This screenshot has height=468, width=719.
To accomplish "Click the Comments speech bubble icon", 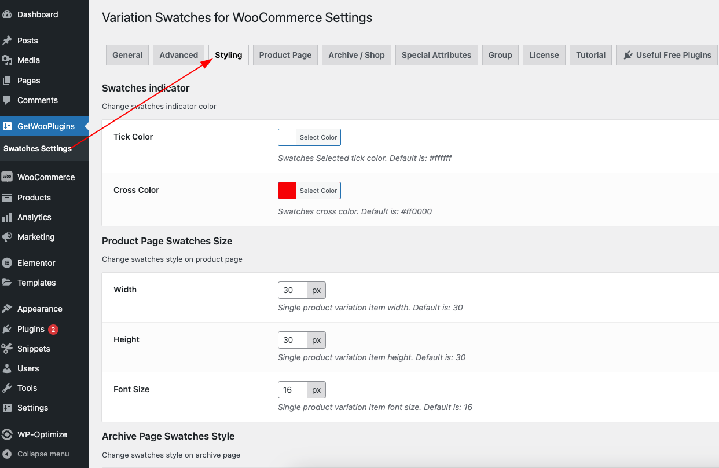I will point(7,100).
